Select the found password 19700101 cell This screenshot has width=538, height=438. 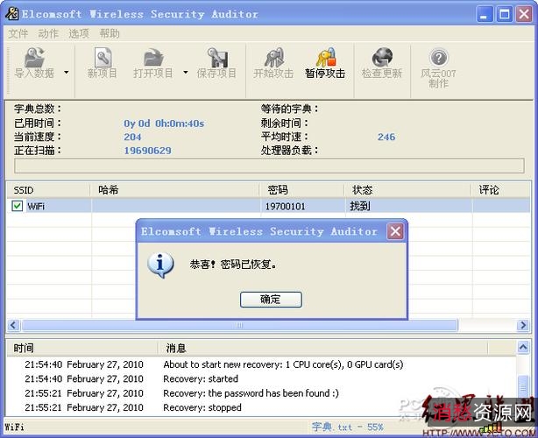285,207
